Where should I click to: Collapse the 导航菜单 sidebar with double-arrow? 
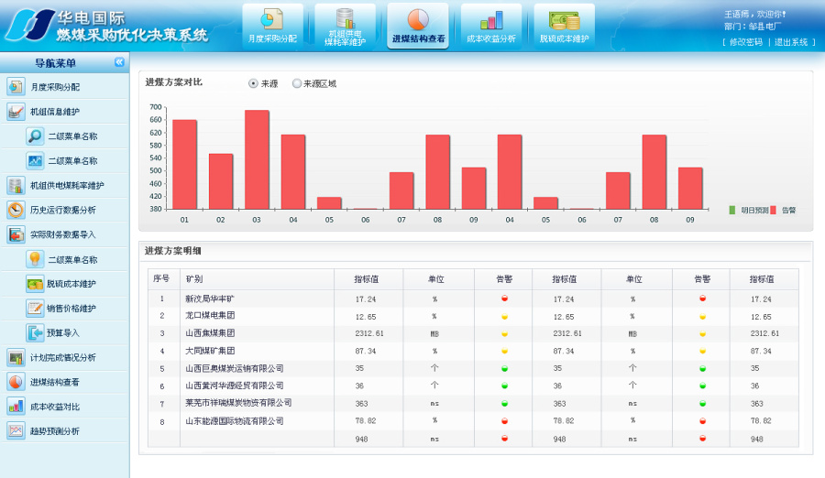(x=119, y=62)
